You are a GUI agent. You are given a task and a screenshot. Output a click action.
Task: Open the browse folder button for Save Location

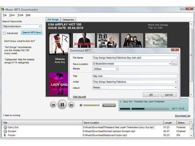(175, 64)
